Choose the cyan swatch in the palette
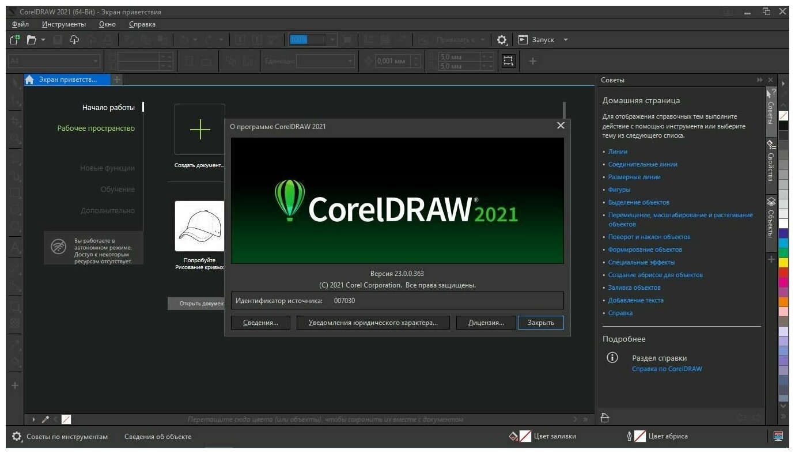 point(783,243)
